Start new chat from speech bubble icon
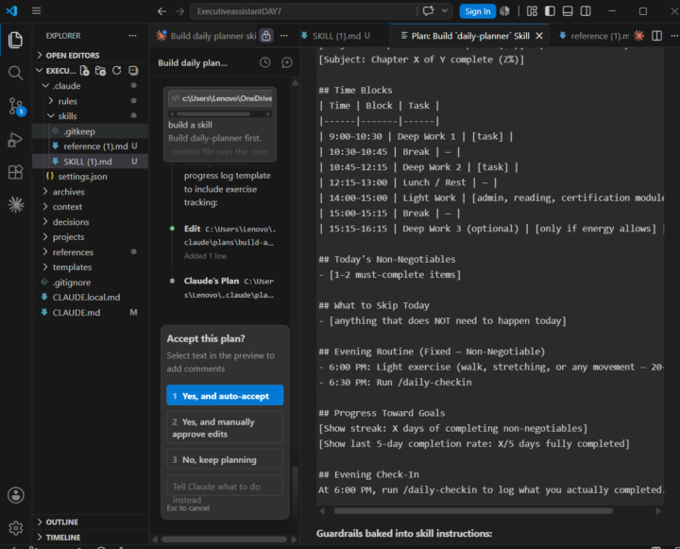The width and height of the screenshot is (680, 549). [x=287, y=63]
